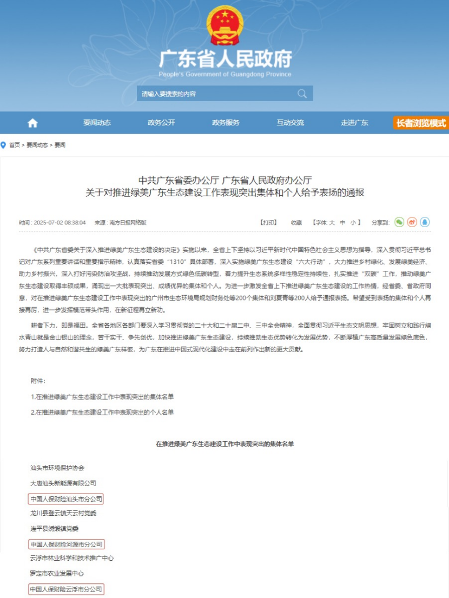The height and width of the screenshot is (598, 449).
Task: Click the home icon in navigation bar
Action: 32,123
